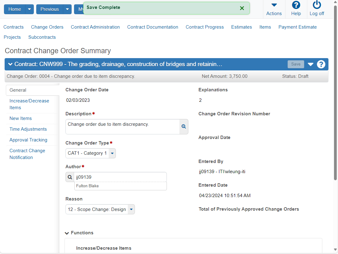Viewport: 338px width, 254px height.
Task: Click the page vertical scrollbar
Action: click(x=335, y=93)
